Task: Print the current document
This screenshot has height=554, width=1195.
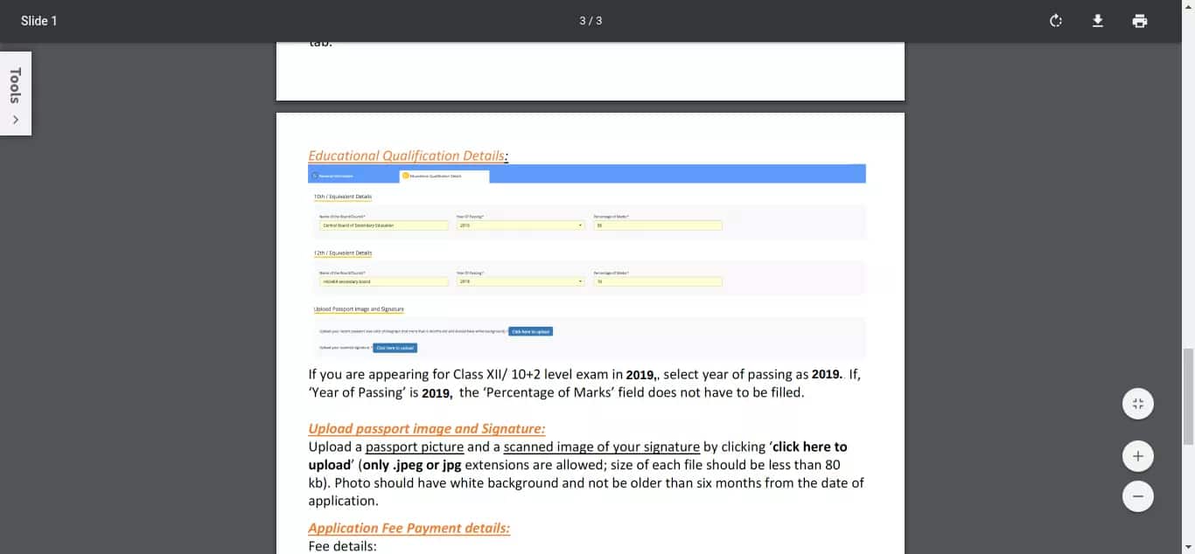Action: click(1139, 20)
